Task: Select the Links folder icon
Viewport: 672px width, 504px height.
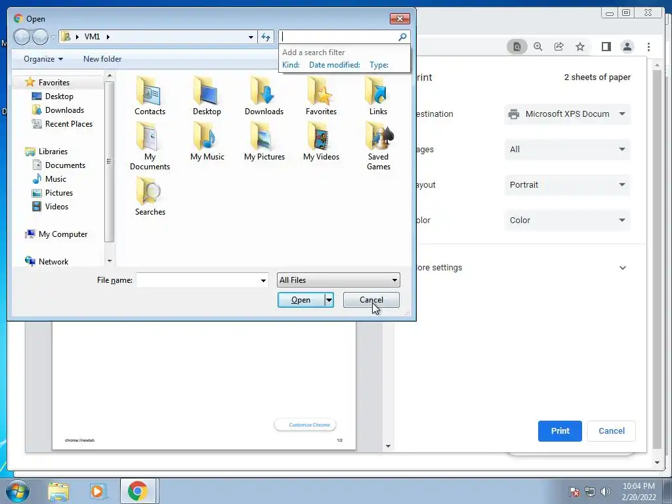Action: [x=377, y=91]
